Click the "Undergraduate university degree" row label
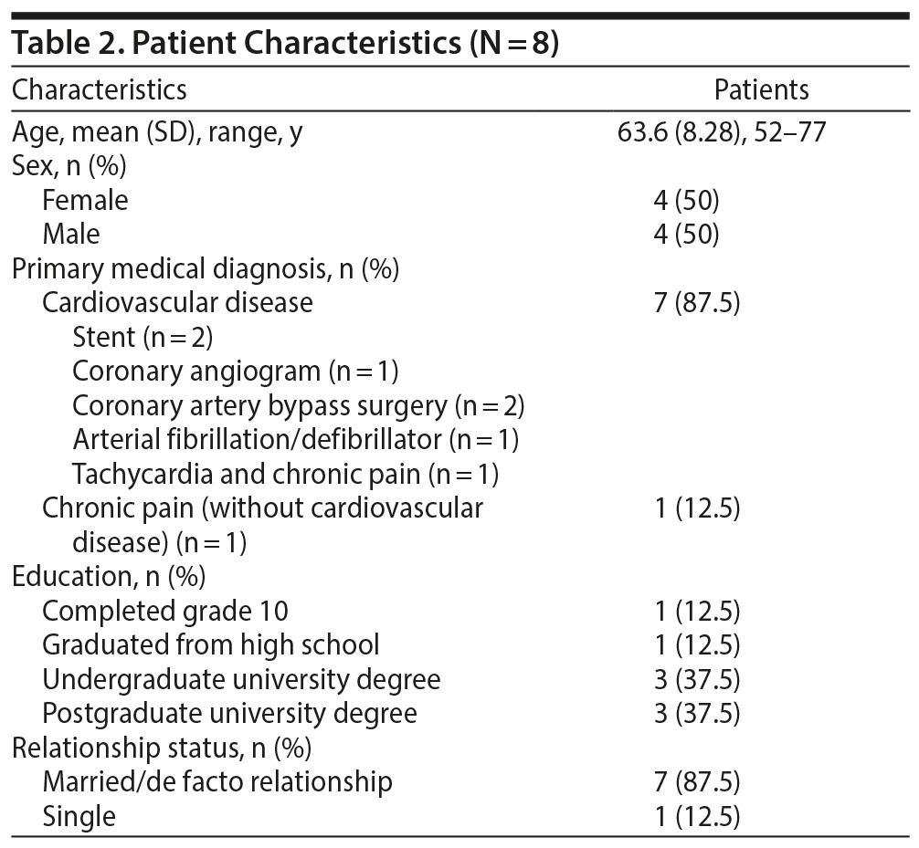Viewport: 919px width, 848px height. [x=241, y=679]
